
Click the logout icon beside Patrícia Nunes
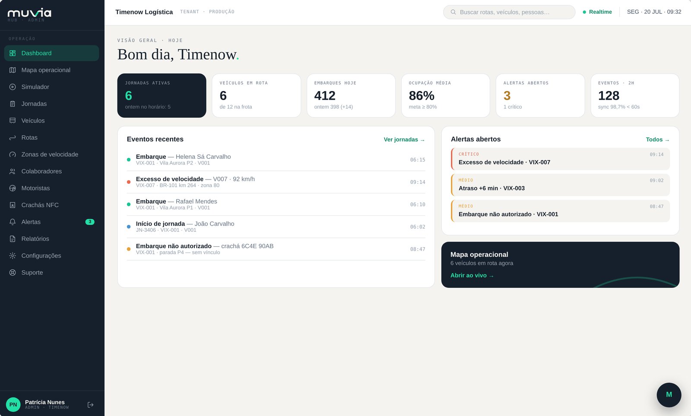click(90, 405)
